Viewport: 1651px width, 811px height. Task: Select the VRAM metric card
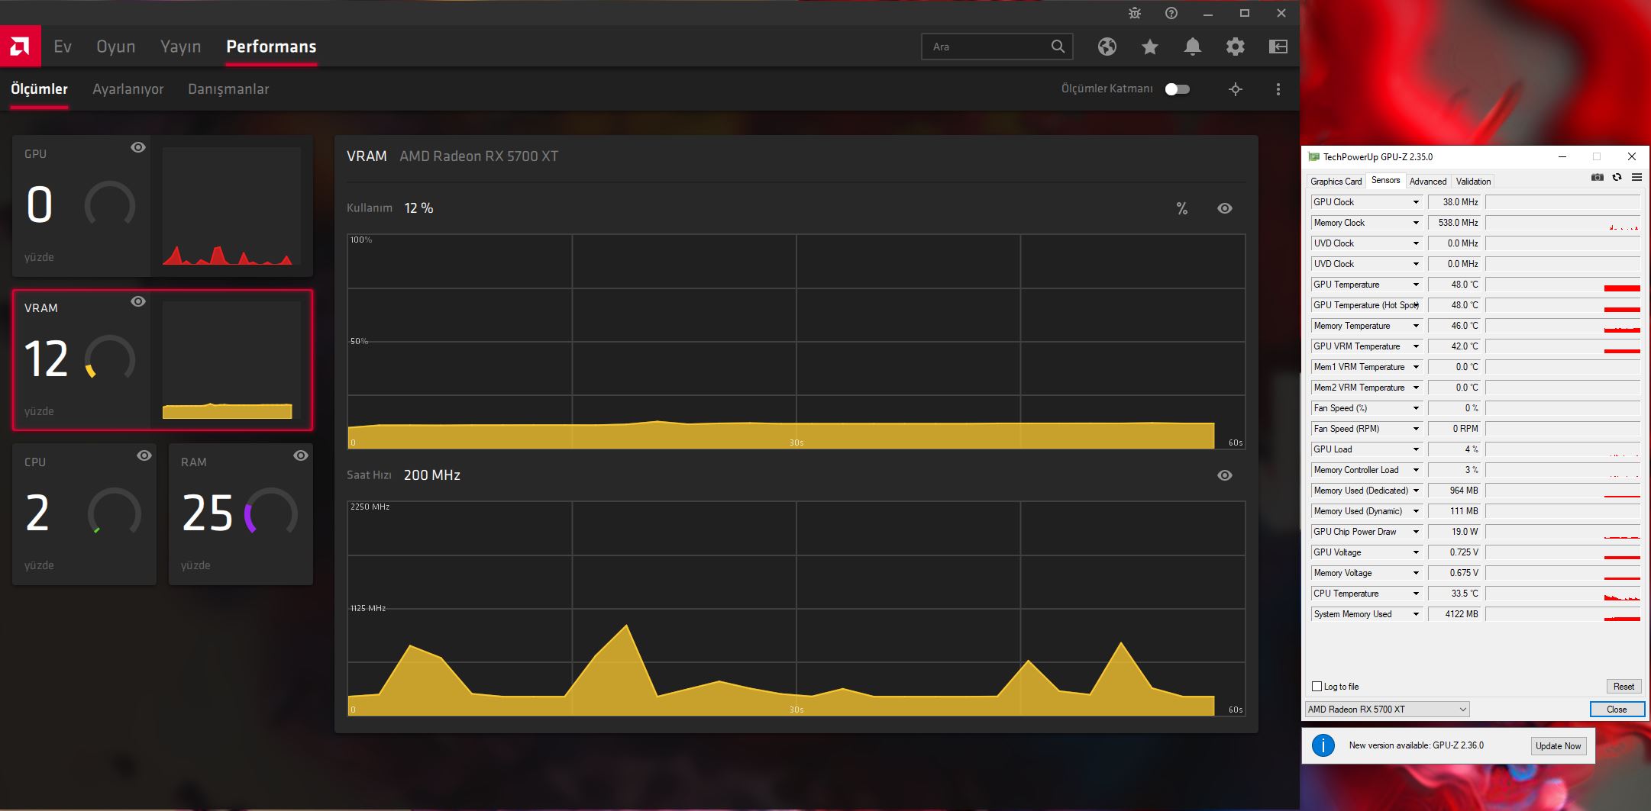pos(162,360)
